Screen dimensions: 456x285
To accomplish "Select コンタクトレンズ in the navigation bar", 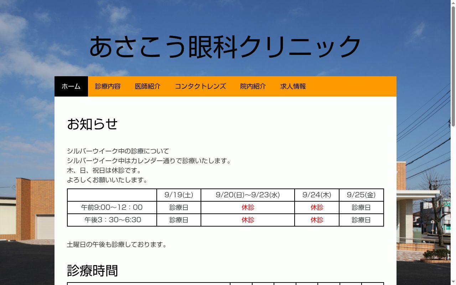I will click(x=201, y=86).
